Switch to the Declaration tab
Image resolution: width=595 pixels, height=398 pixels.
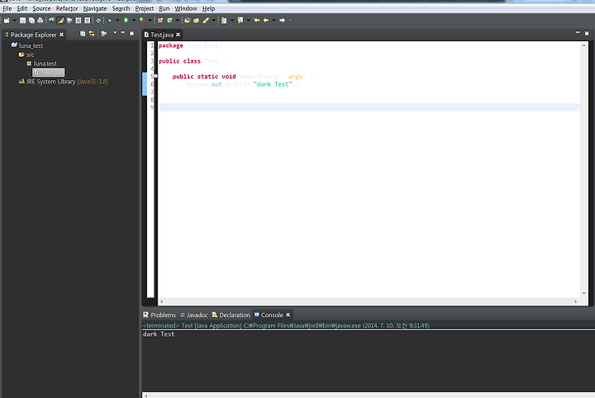pyautogui.click(x=235, y=315)
